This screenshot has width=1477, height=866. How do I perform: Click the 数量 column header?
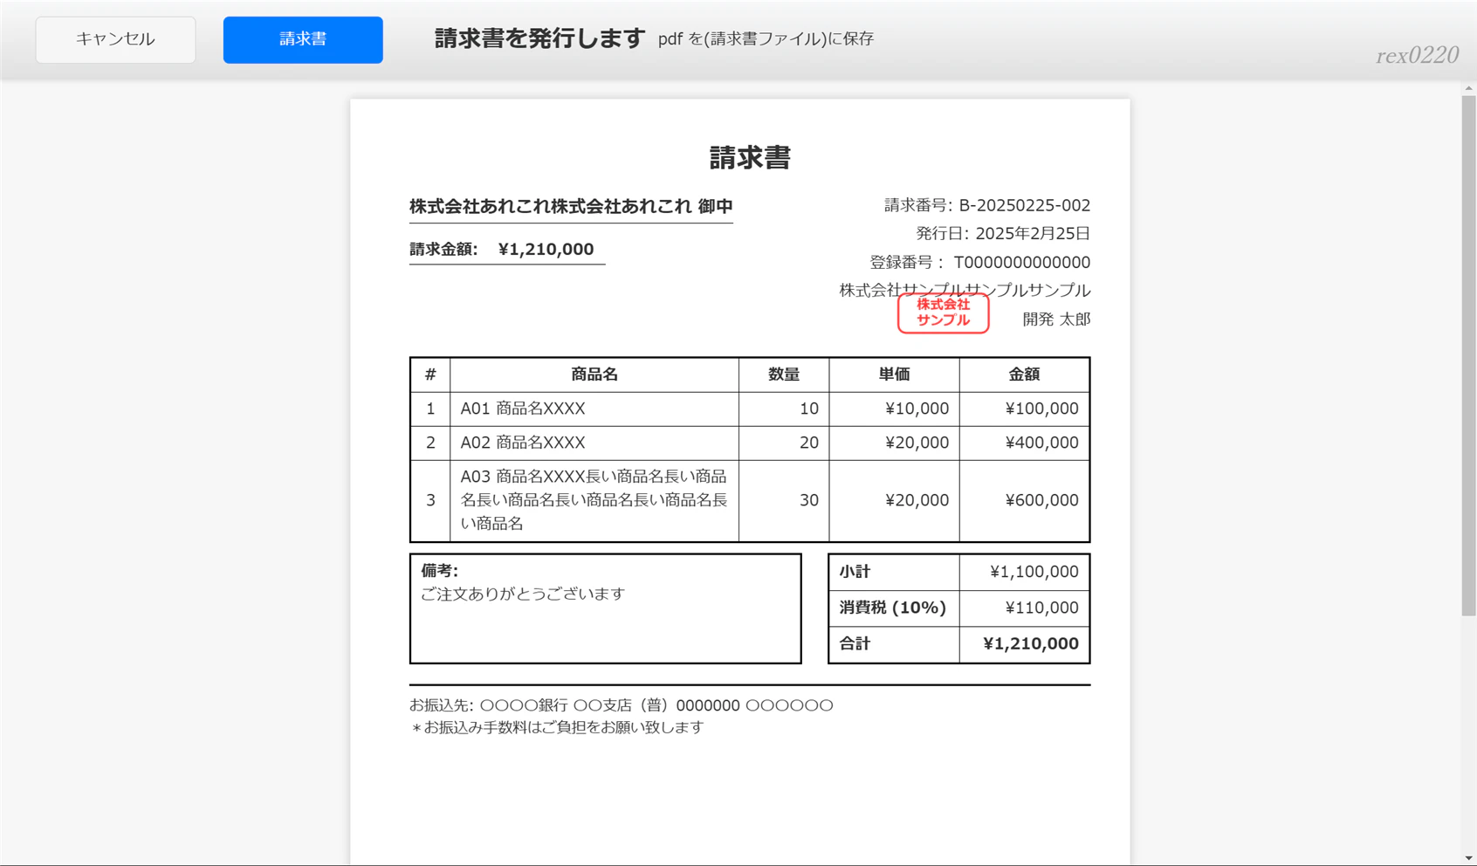pos(784,375)
